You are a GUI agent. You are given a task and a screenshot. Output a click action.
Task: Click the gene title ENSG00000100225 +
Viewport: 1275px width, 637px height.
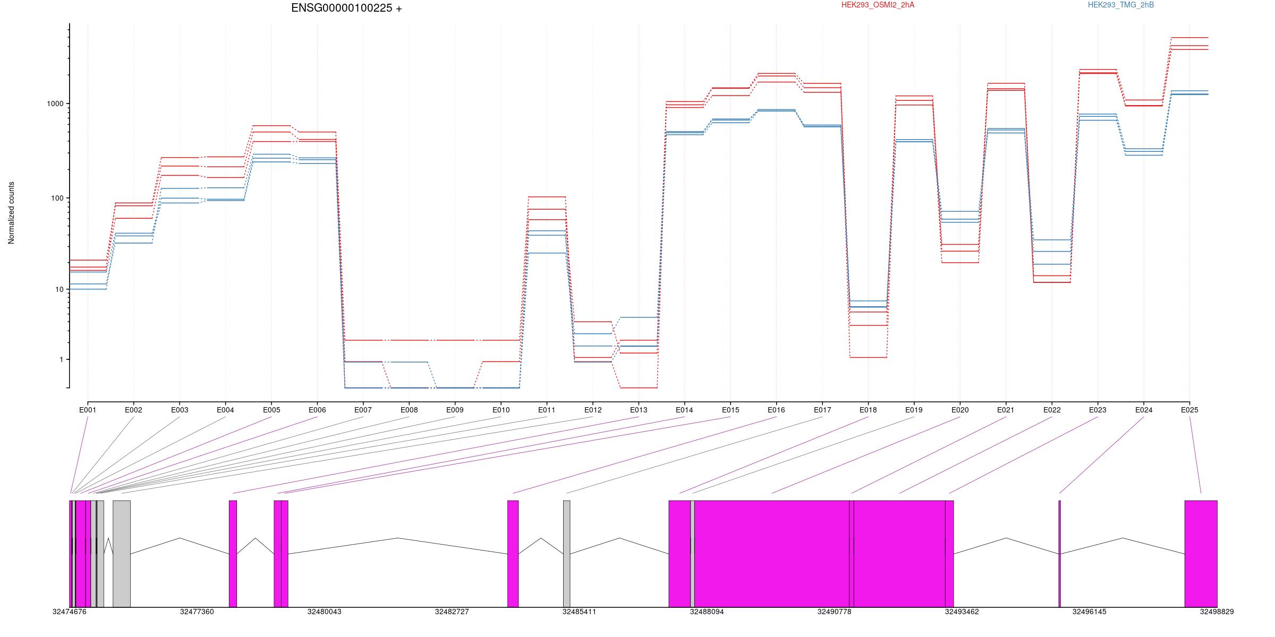346,8
